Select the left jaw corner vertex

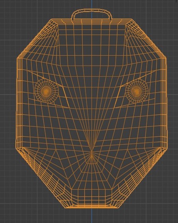tap(22, 147)
